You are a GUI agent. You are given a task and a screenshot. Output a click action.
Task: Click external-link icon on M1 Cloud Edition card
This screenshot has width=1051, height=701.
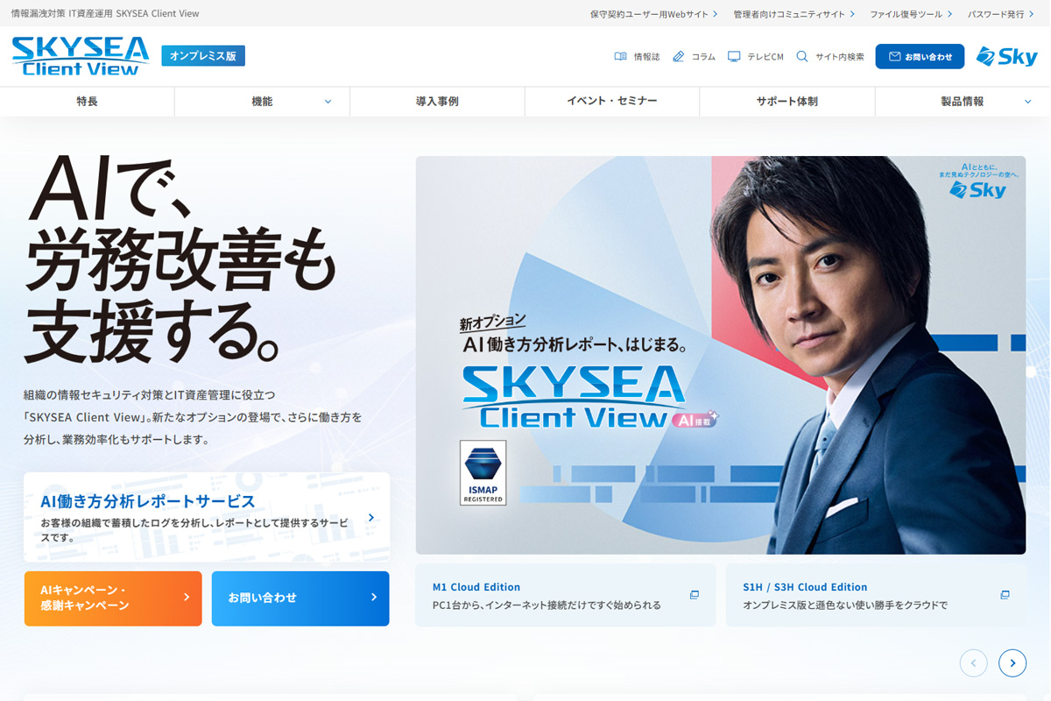(695, 595)
